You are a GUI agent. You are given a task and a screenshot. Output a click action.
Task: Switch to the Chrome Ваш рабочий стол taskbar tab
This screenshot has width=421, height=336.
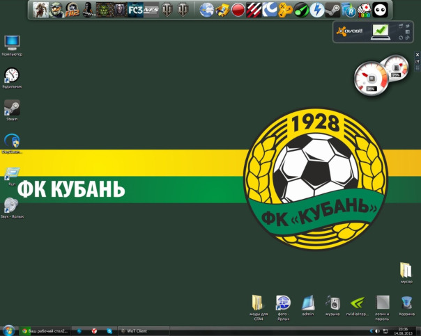(45, 331)
